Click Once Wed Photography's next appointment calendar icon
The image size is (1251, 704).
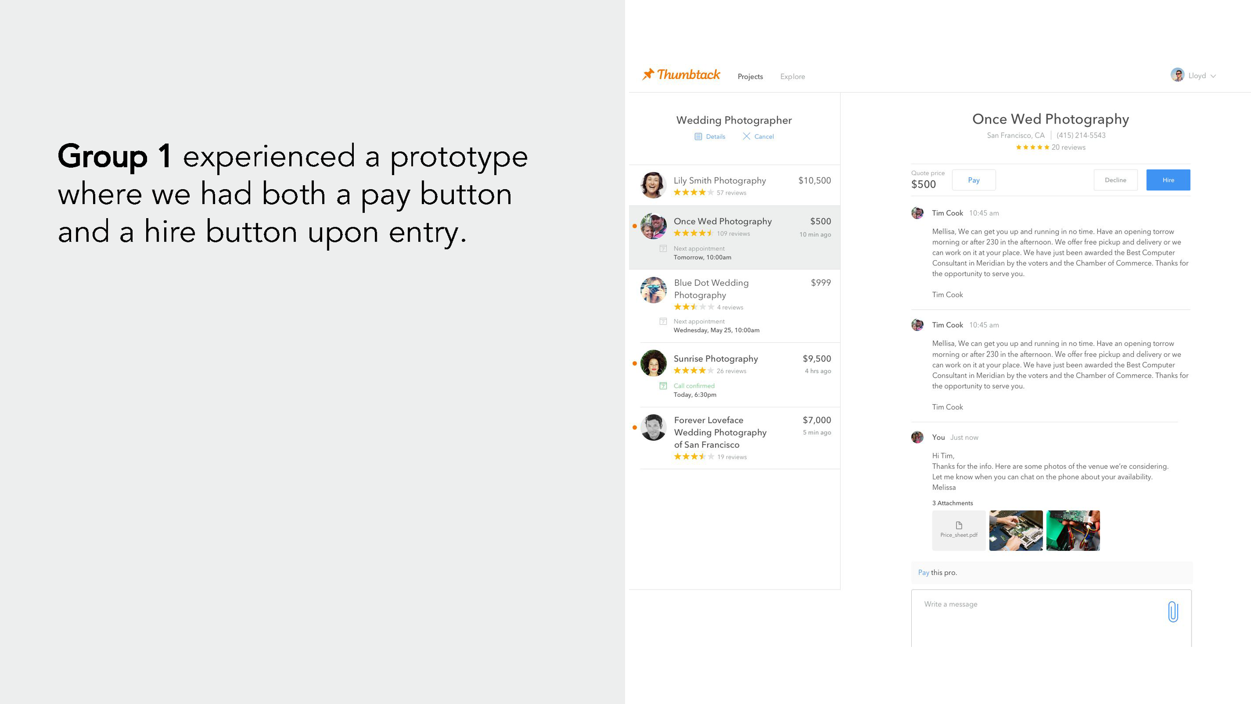click(663, 249)
